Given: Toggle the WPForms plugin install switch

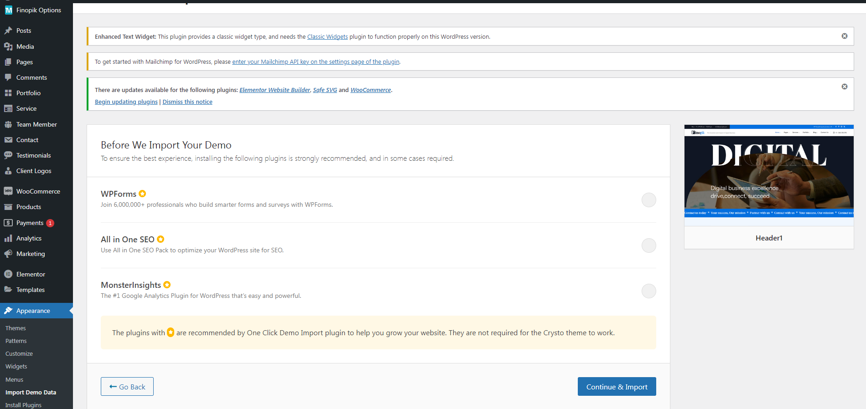Looking at the screenshot, I should (x=648, y=200).
